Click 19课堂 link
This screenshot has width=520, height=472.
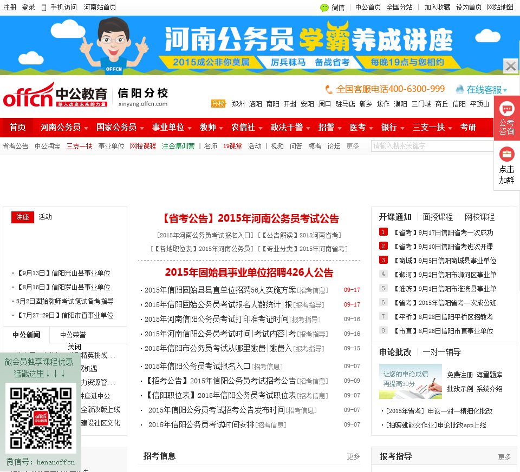coord(233,147)
